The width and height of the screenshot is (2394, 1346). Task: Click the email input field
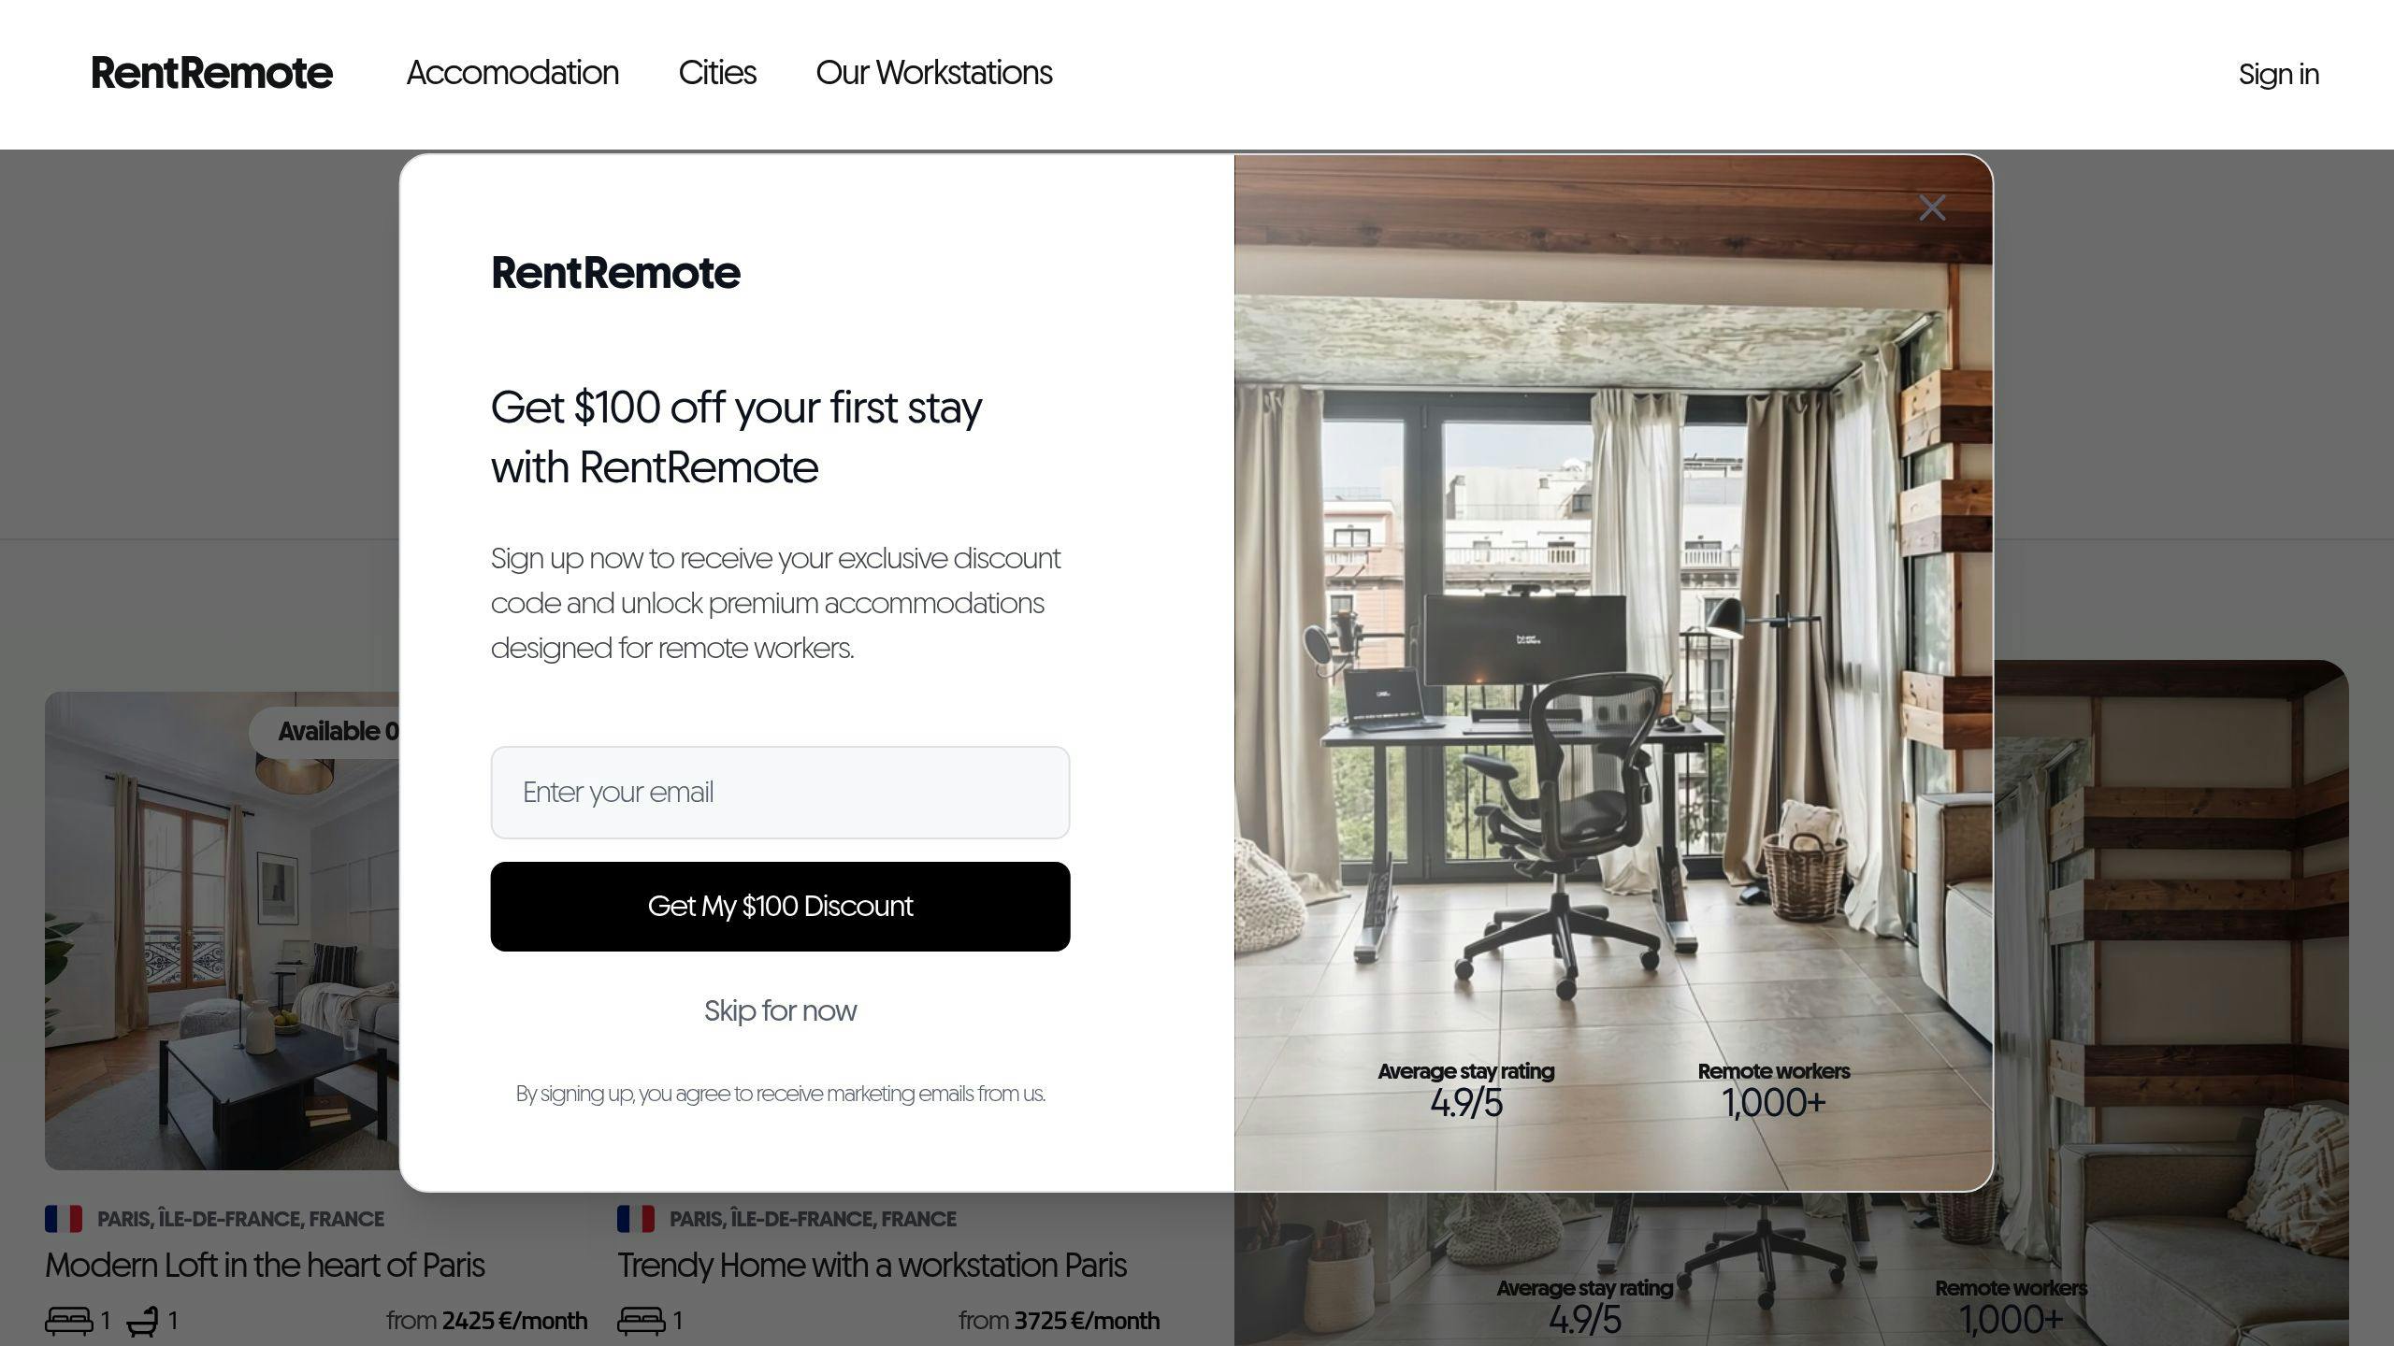click(779, 792)
